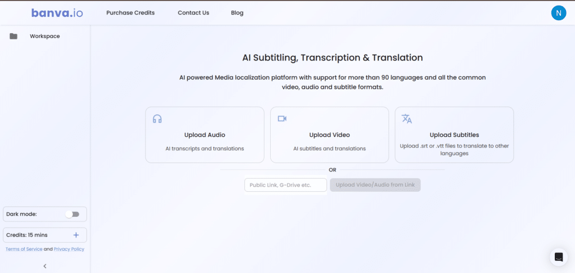Toggle the Dark mode switch
The image size is (575, 273).
72,215
